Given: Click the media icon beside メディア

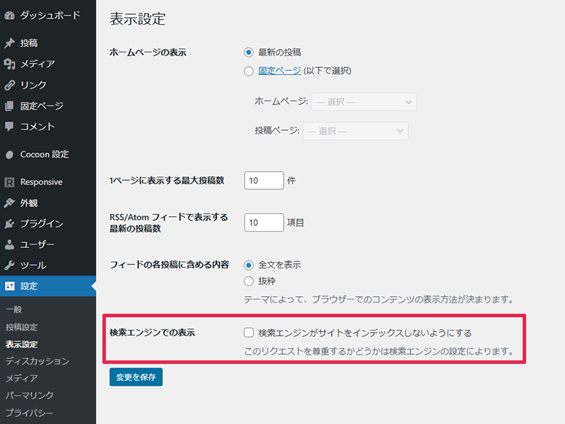Looking at the screenshot, I should pos(10,64).
